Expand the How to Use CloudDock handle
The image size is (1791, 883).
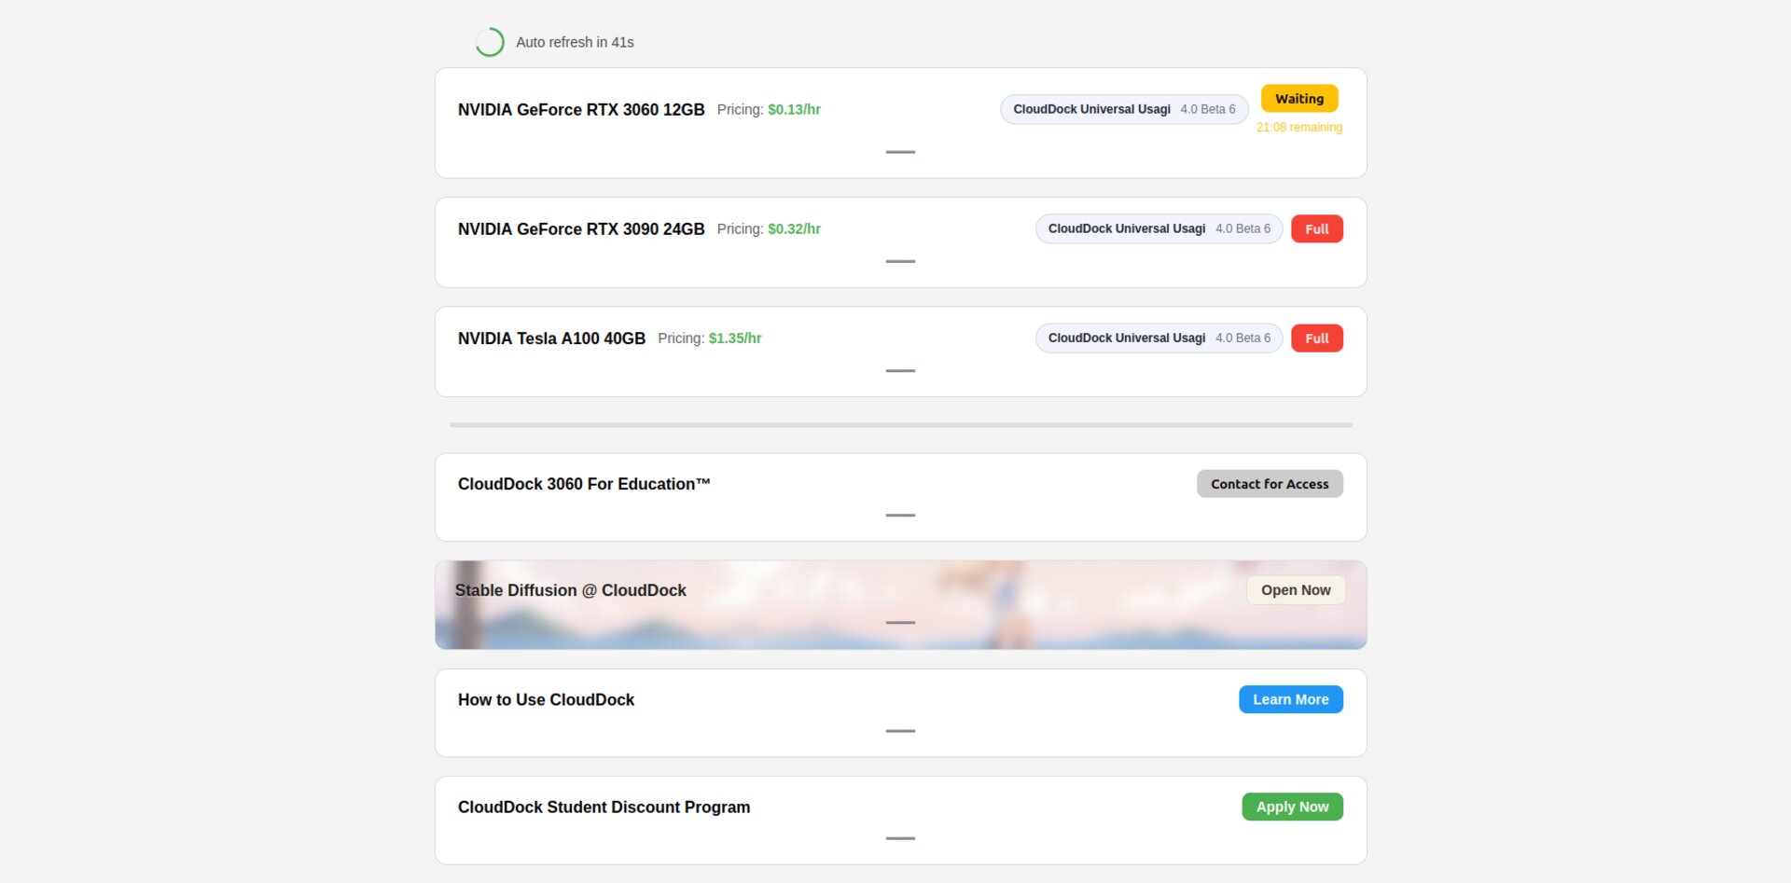900,731
